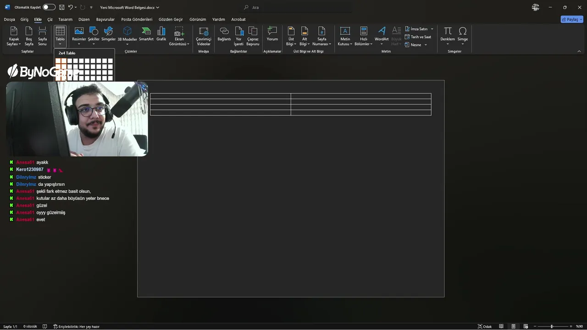
Task: Save the document with the disk icon
Action: click(x=61, y=7)
